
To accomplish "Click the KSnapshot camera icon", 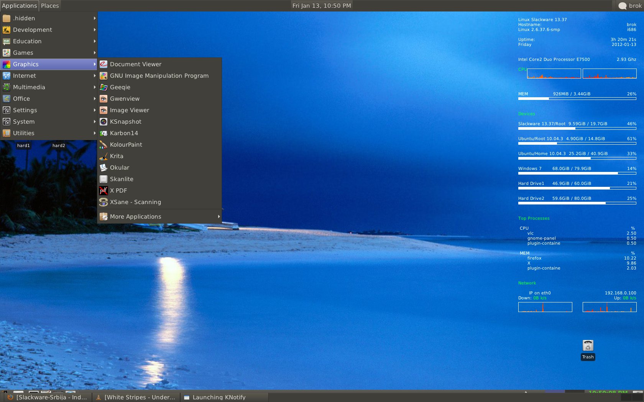I will 103,122.
